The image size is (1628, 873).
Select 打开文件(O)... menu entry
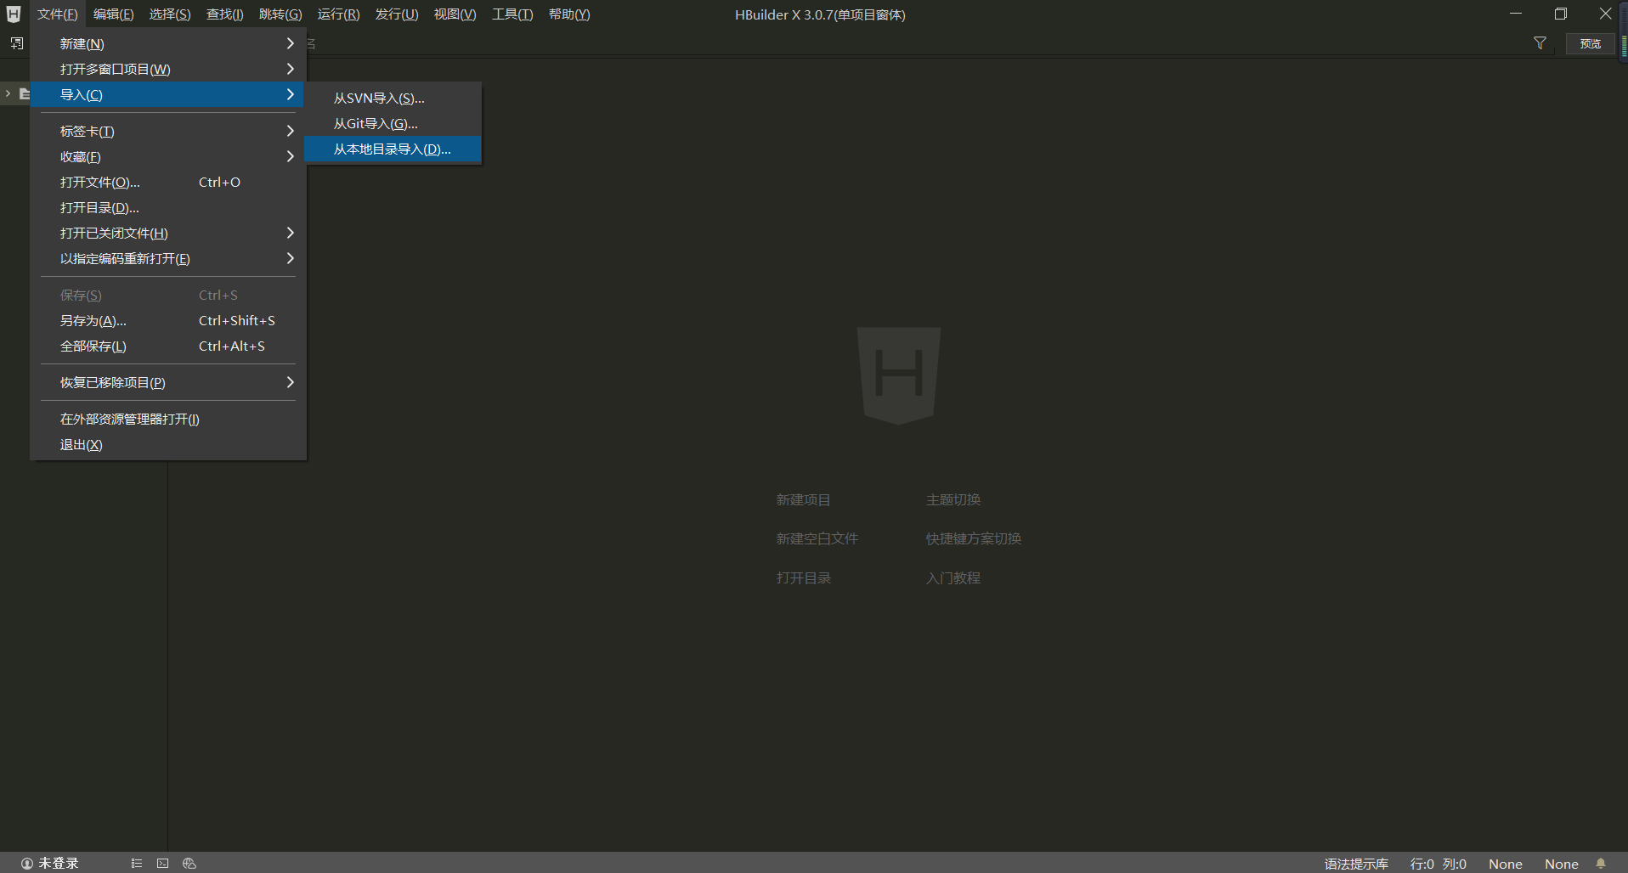[168, 182]
